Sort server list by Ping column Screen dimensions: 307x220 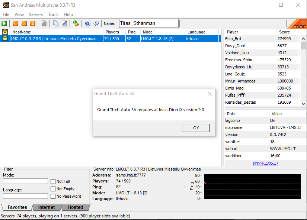coord(133,32)
